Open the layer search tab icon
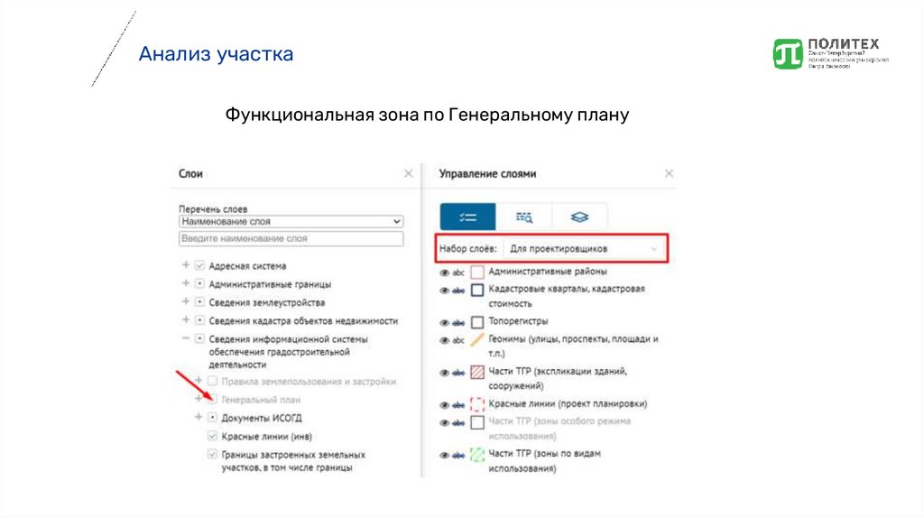The image size is (924, 518). 524,217
